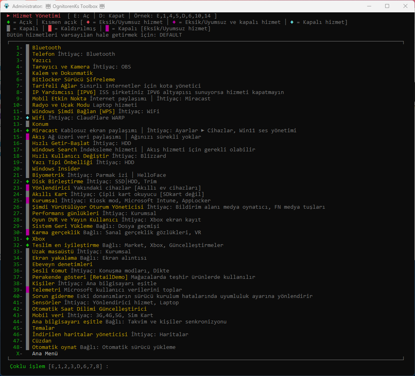Click the Sistem Geri Yükleme entry
The image size is (415, 376).
63,226
